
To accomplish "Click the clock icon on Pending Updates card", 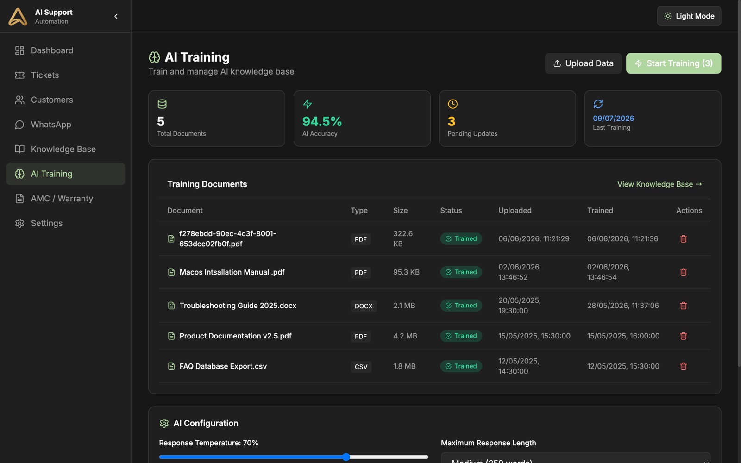I will [452, 104].
